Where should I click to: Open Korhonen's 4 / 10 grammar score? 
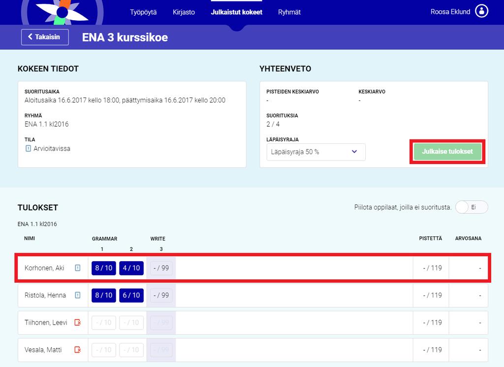(x=131, y=268)
